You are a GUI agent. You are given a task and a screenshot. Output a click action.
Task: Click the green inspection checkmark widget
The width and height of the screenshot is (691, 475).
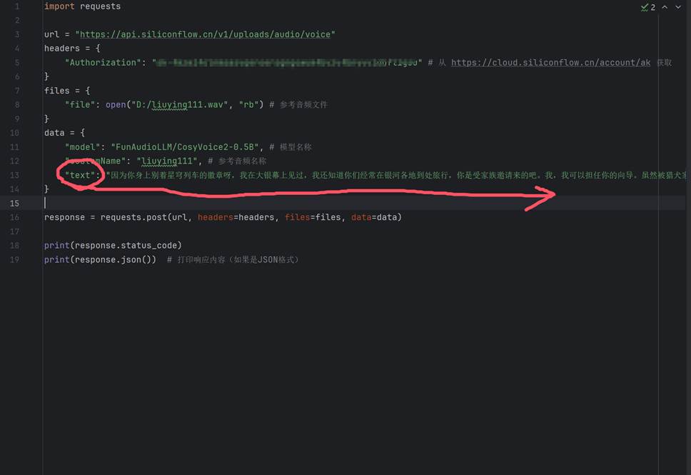(x=645, y=7)
